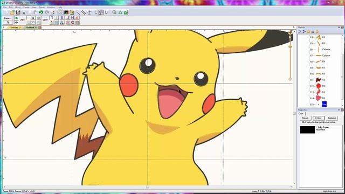Open the File menu
The height and width of the screenshot is (194, 345).
5,7
